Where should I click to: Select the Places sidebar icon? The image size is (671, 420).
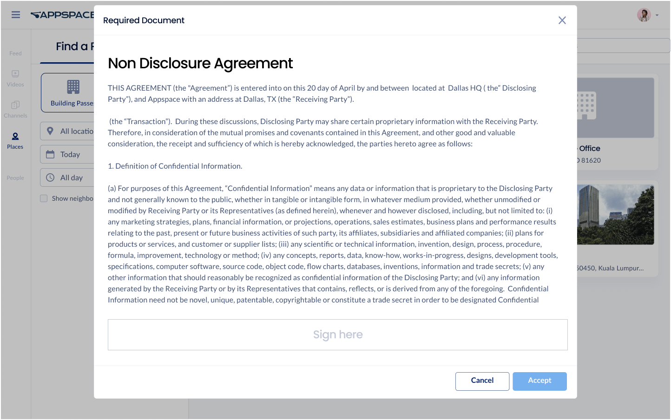click(15, 140)
